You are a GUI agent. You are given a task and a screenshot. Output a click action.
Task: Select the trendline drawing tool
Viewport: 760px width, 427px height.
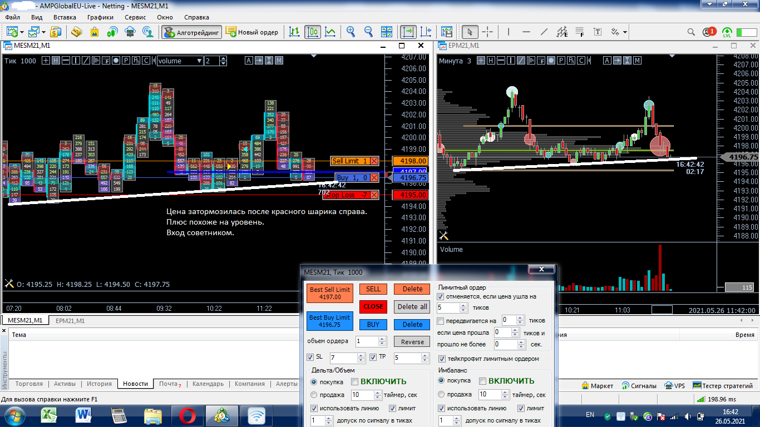click(x=544, y=32)
